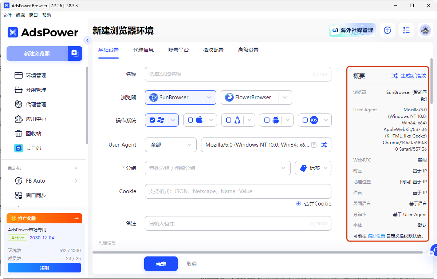
Task: Open the 回收站 (recycle bin)
Action: pyautogui.click(x=32, y=133)
